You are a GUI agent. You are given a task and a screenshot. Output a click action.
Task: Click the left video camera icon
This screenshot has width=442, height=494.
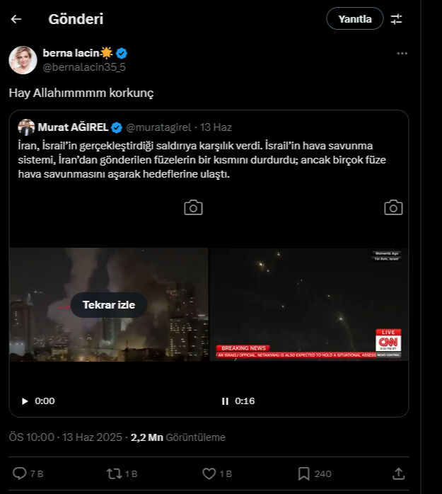(x=193, y=207)
